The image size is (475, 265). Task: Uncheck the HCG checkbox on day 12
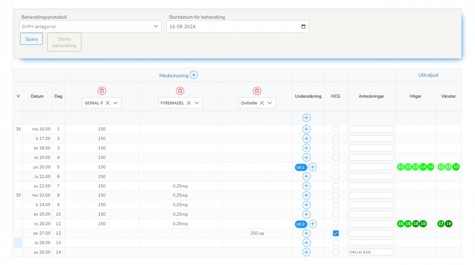click(x=335, y=233)
